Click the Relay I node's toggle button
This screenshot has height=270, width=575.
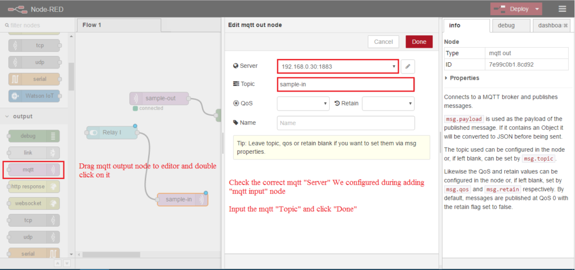point(92,132)
